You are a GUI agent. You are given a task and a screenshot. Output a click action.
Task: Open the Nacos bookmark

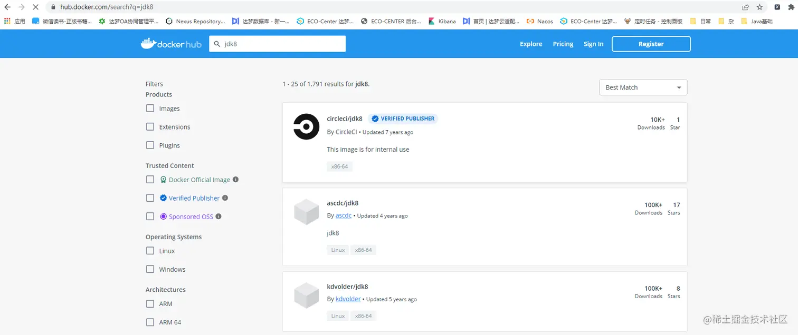pyautogui.click(x=540, y=21)
